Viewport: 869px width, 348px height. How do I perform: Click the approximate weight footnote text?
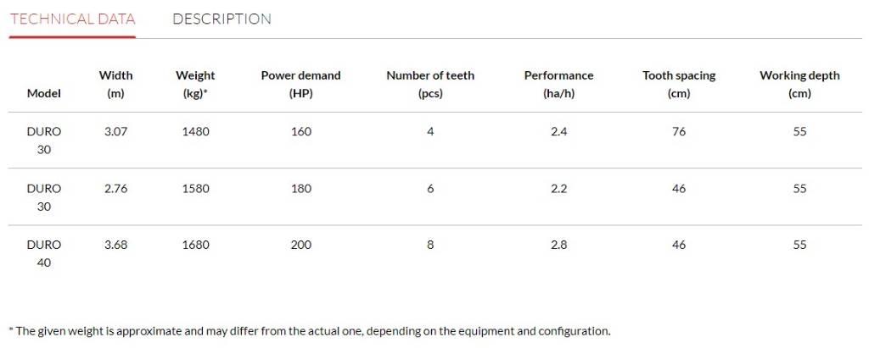click(x=309, y=331)
